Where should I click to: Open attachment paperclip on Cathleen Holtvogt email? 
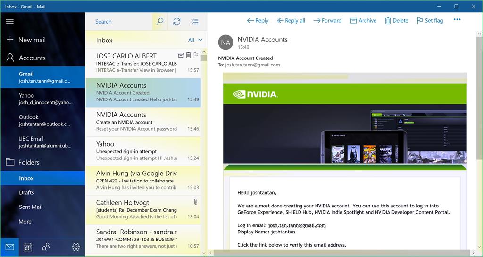[195, 202]
